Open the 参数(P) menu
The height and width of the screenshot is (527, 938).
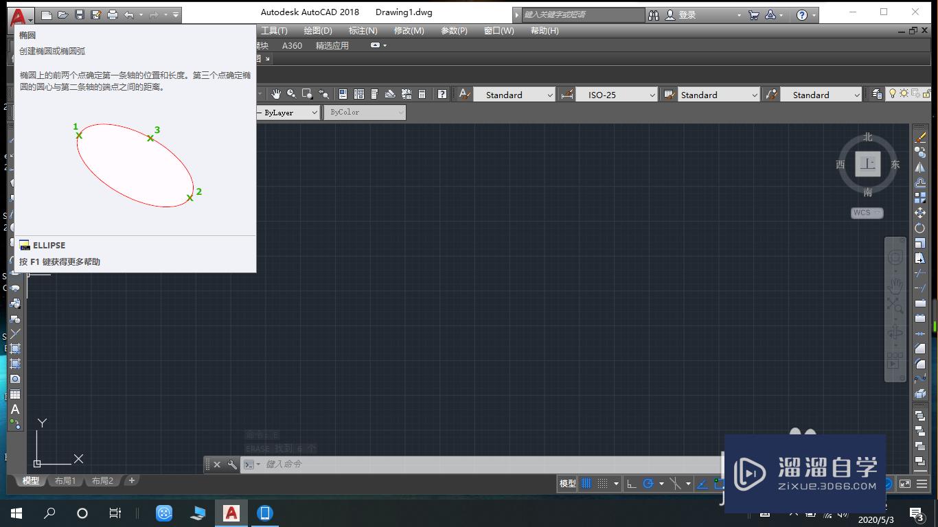click(x=454, y=30)
